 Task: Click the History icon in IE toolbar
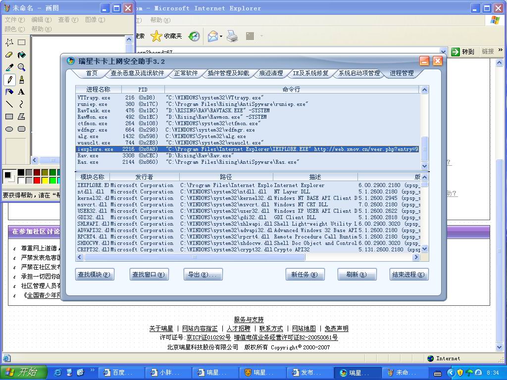pos(194,36)
